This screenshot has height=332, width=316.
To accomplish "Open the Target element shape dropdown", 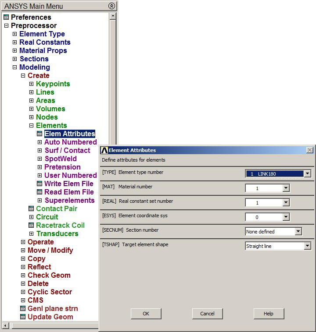I will pos(307,246).
